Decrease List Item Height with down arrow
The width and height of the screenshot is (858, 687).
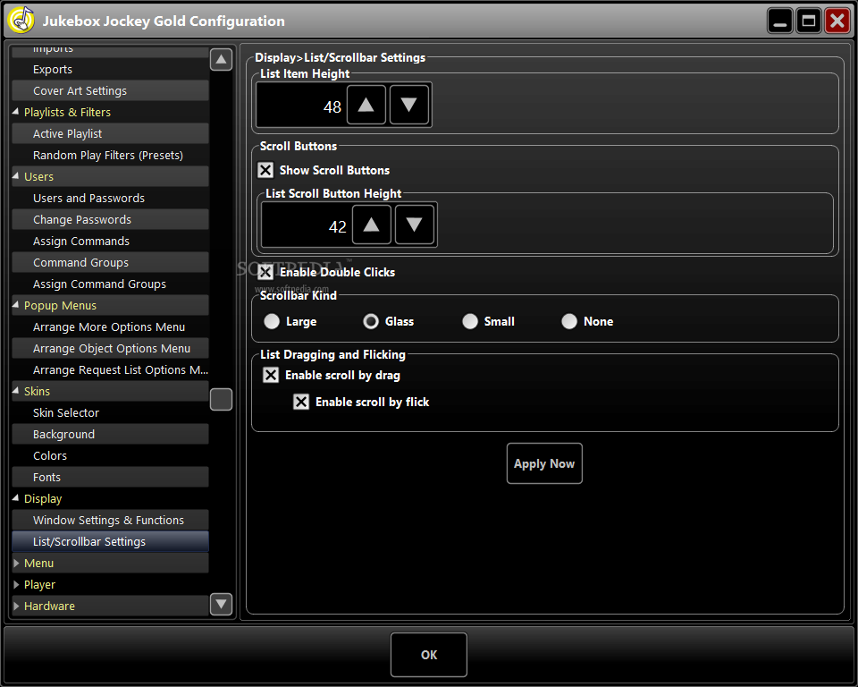408,105
